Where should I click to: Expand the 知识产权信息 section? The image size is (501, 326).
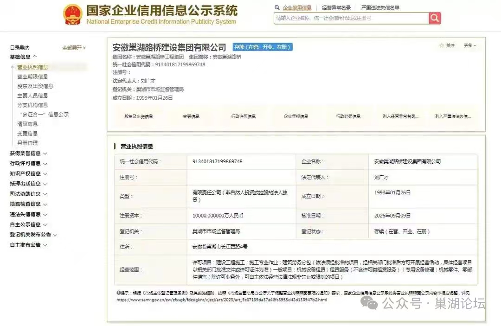[x=28, y=174]
